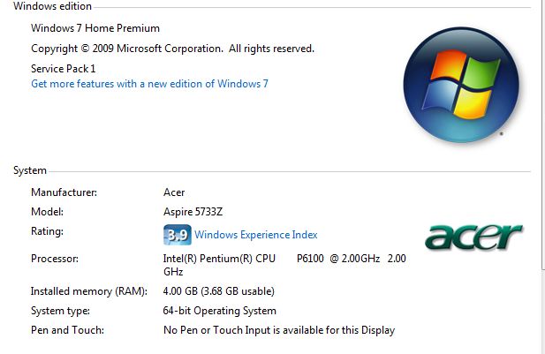Click the Rating label
Image resolution: width=545 pixels, height=354 pixels.
coord(47,231)
